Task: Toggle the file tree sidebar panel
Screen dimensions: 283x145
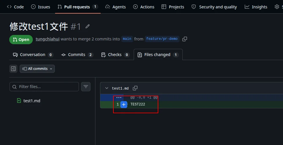Action: (13, 69)
